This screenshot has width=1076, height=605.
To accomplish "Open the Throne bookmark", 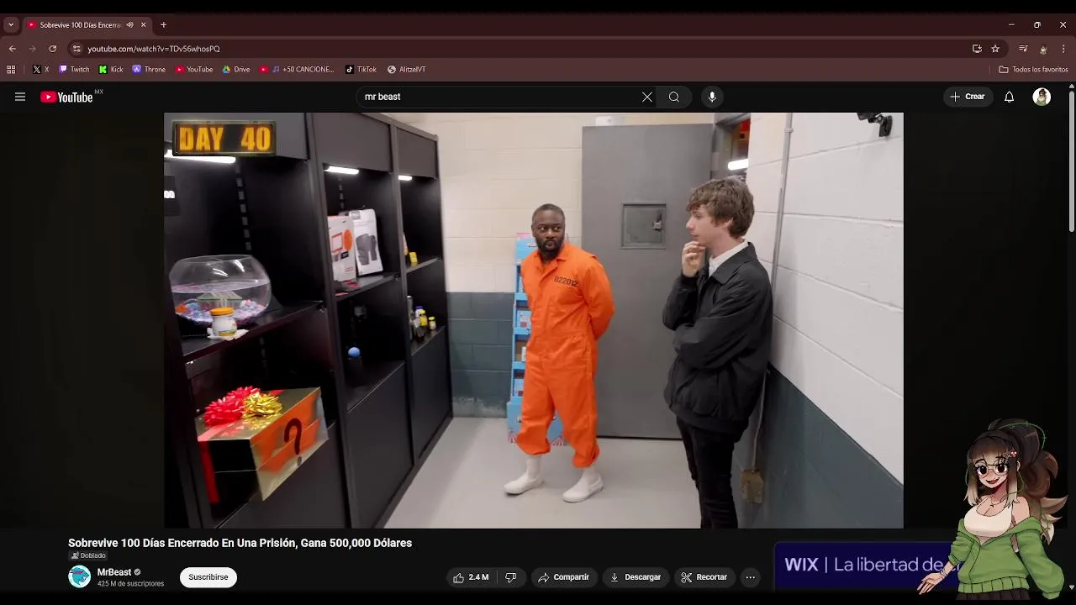I will click(149, 70).
